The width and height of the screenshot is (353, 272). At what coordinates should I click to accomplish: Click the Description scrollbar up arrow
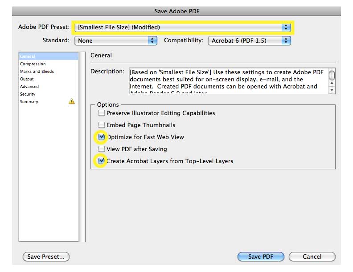pyautogui.click(x=332, y=83)
